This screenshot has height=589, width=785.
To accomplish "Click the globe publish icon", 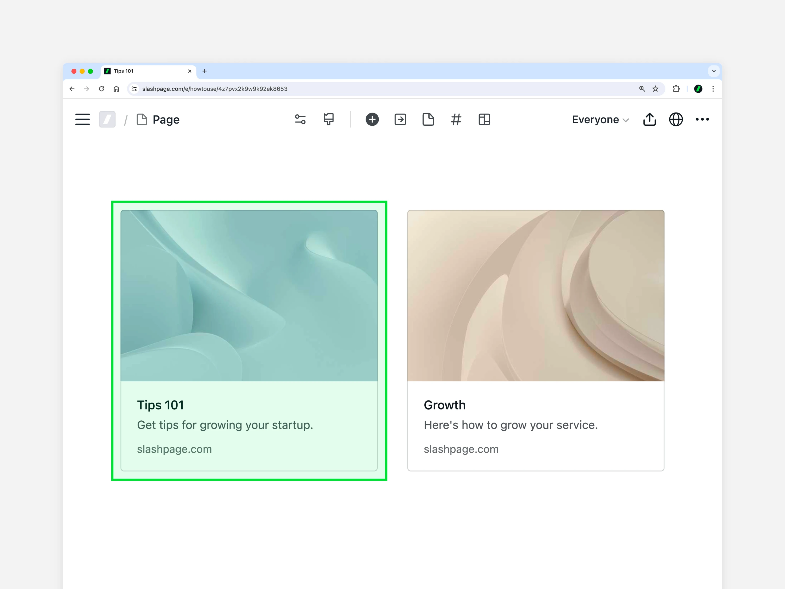I will (x=676, y=119).
